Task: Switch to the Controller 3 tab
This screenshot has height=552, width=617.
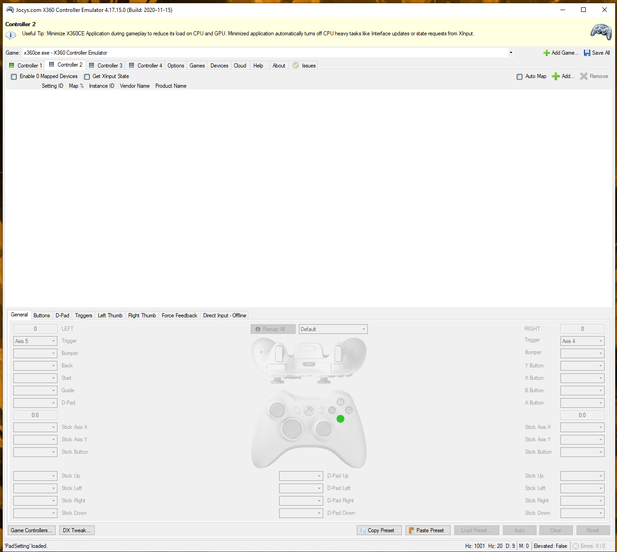Action: 105,66
